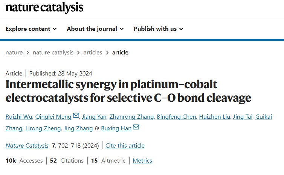Expand the Explore content dropdown
Screen dimensions: 284x175
[x=31, y=29]
